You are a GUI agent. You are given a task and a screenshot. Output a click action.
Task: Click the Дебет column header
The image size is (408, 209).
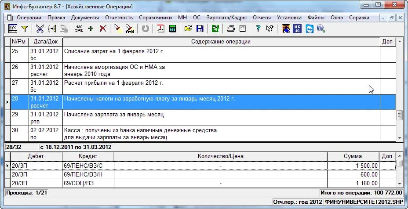click(x=36, y=156)
